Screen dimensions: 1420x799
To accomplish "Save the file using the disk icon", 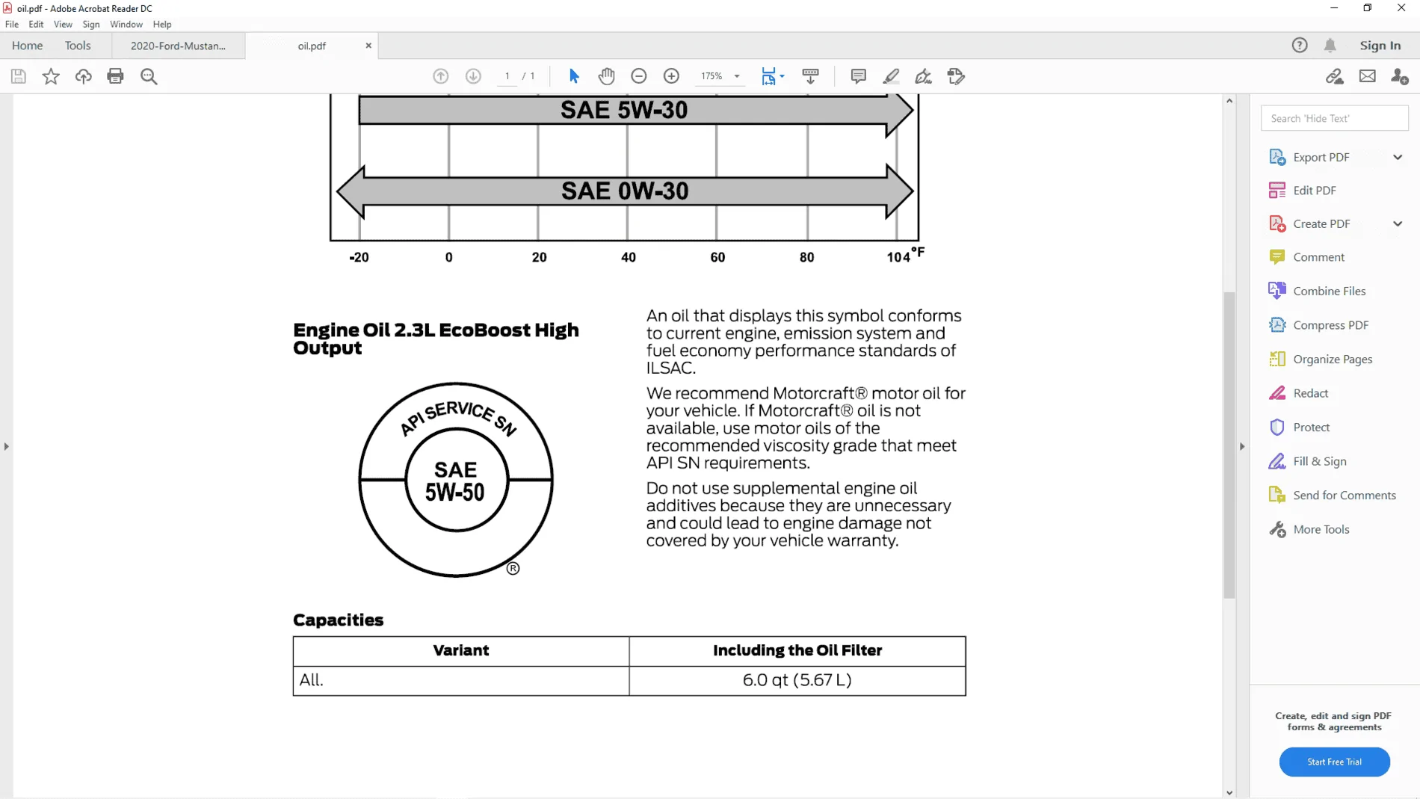I will coord(19,76).
